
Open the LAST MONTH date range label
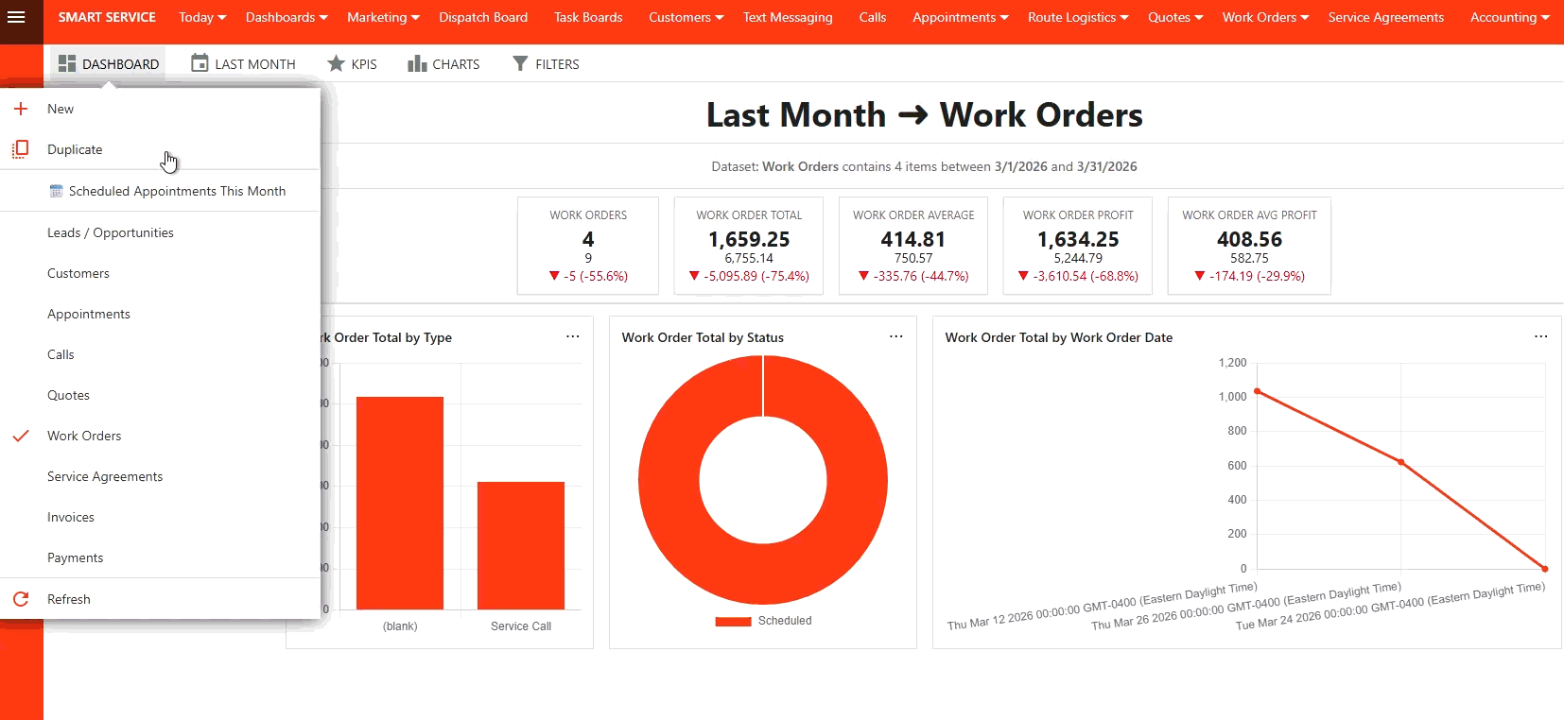[x=255, y=64]
